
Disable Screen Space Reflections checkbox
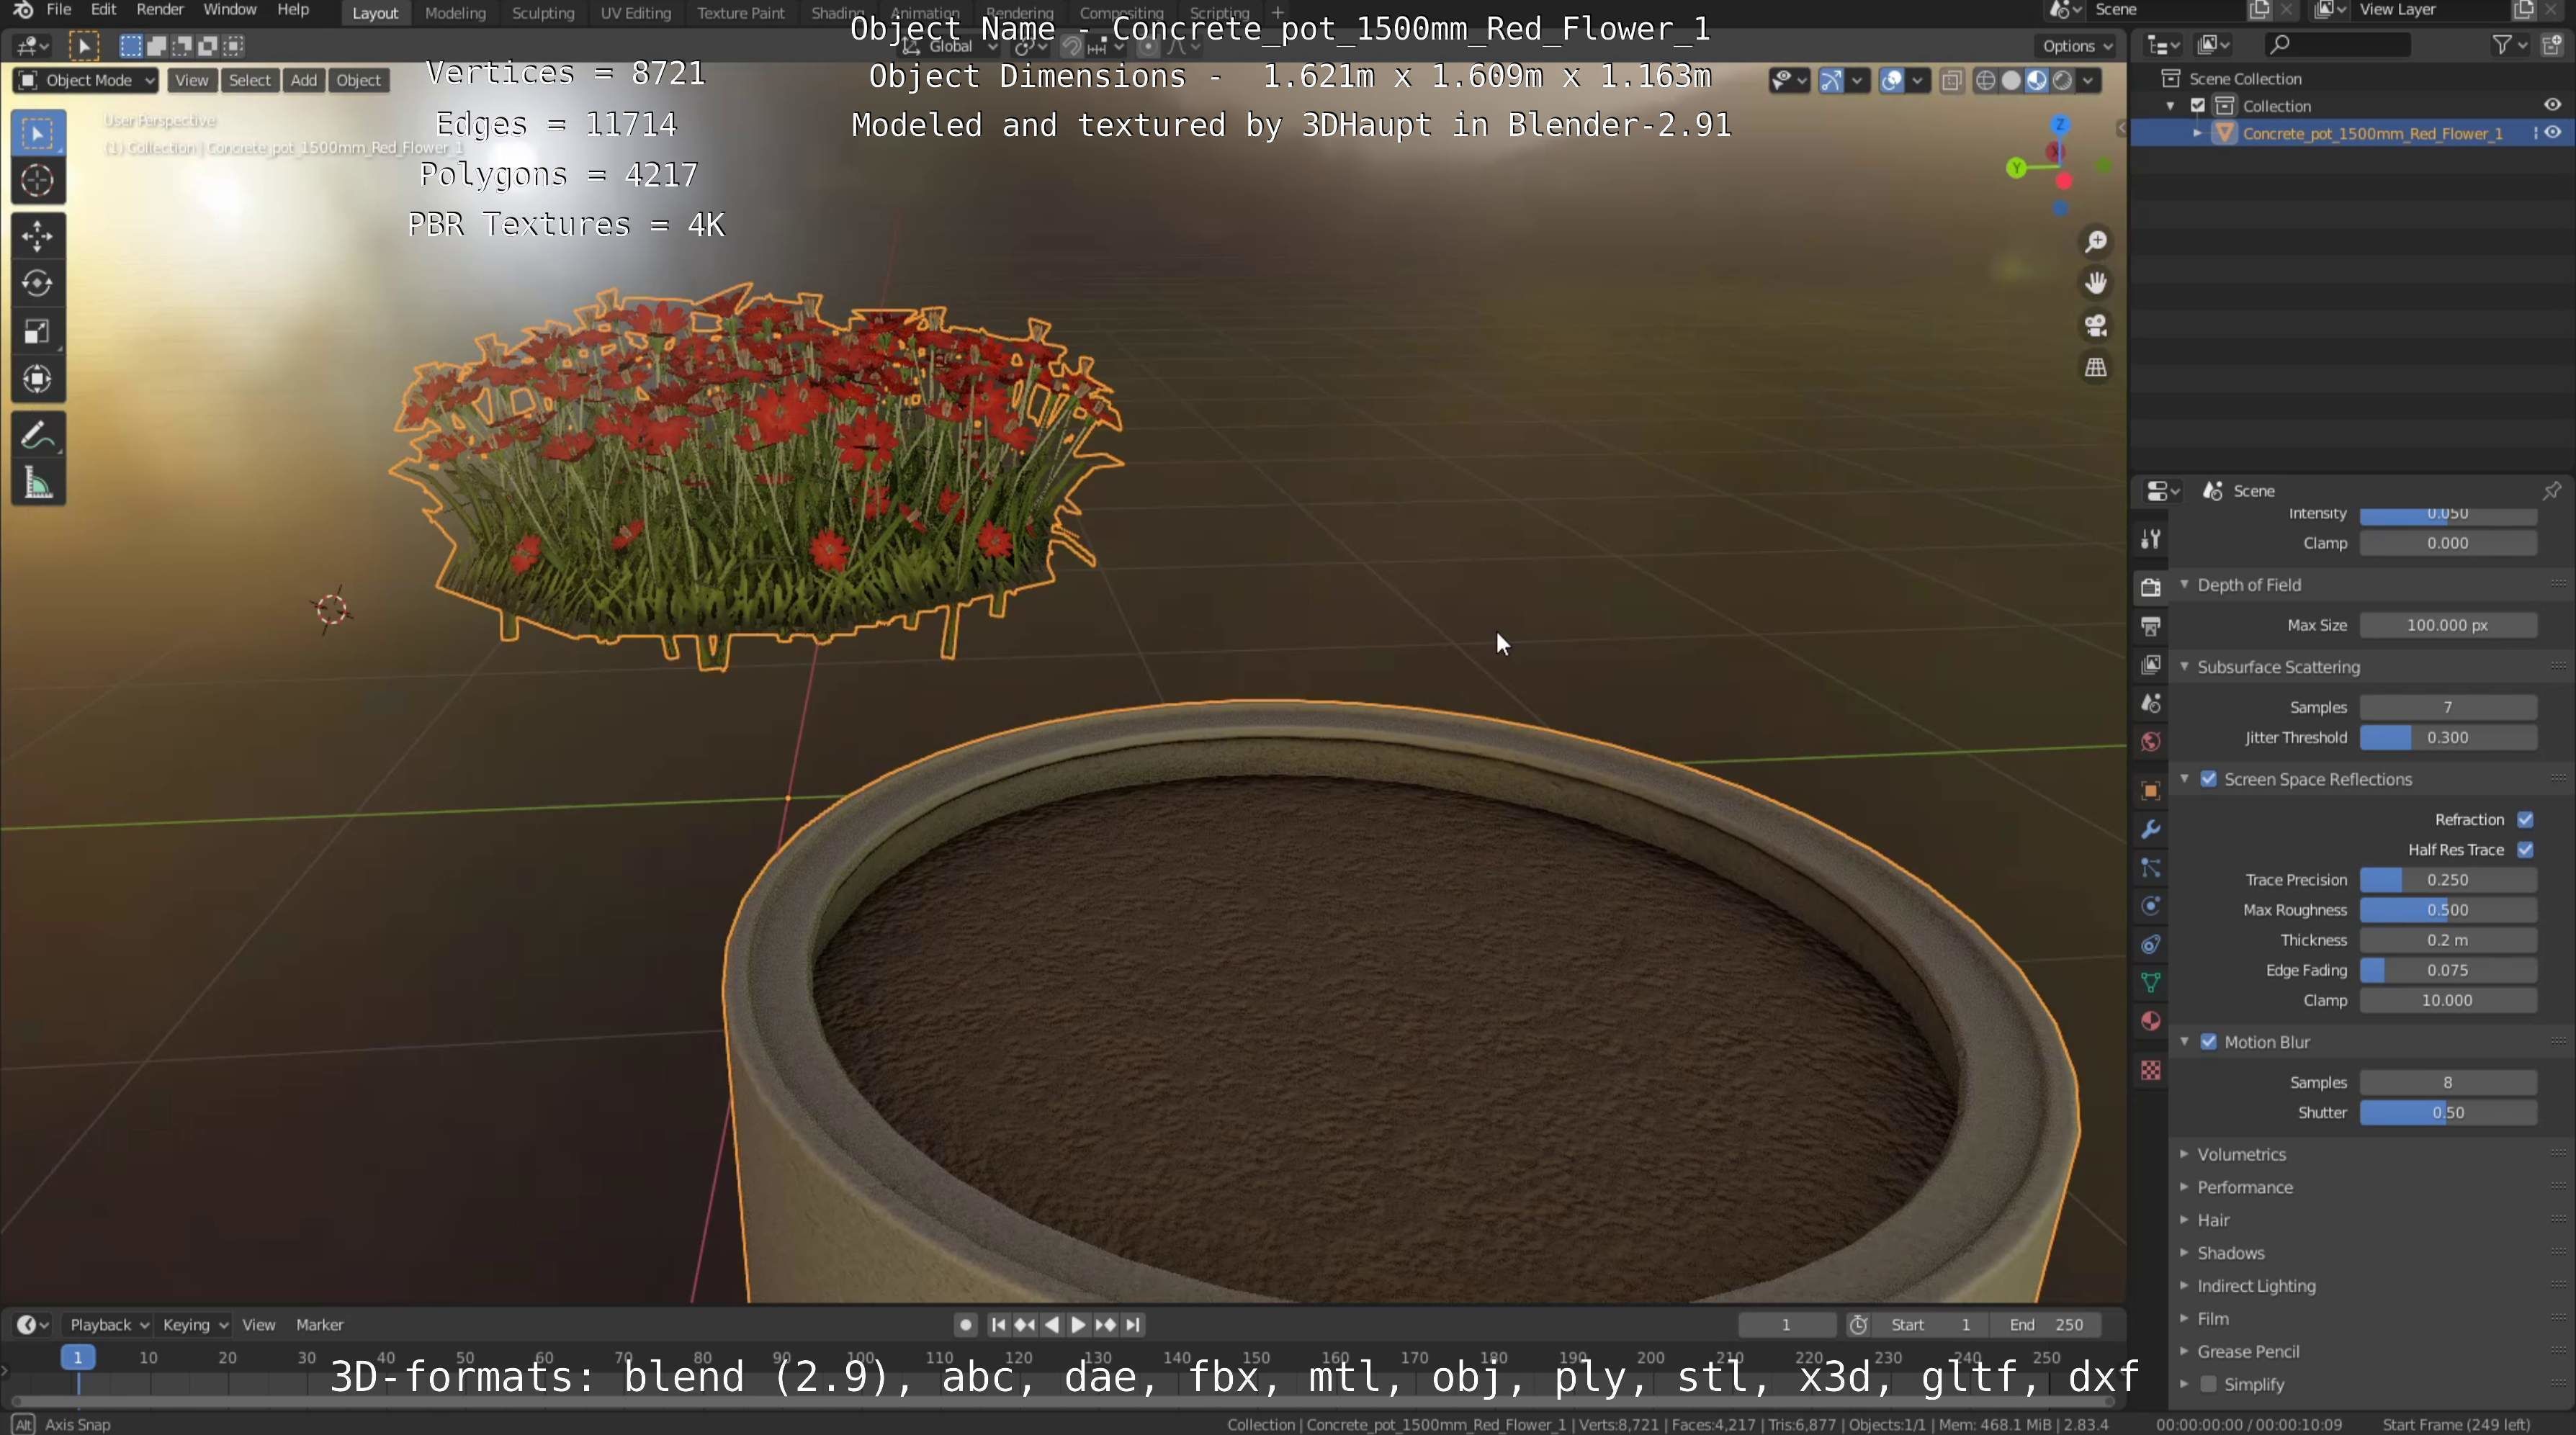coord(2208,779)
